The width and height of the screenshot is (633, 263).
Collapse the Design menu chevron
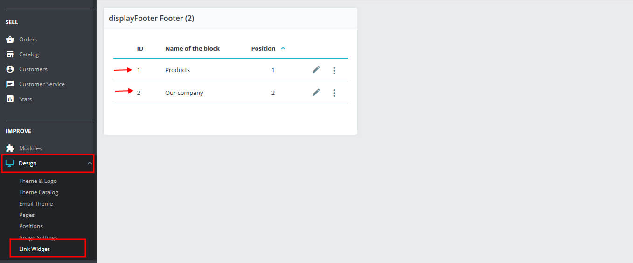pyautogui.click(x=90, y=163)
